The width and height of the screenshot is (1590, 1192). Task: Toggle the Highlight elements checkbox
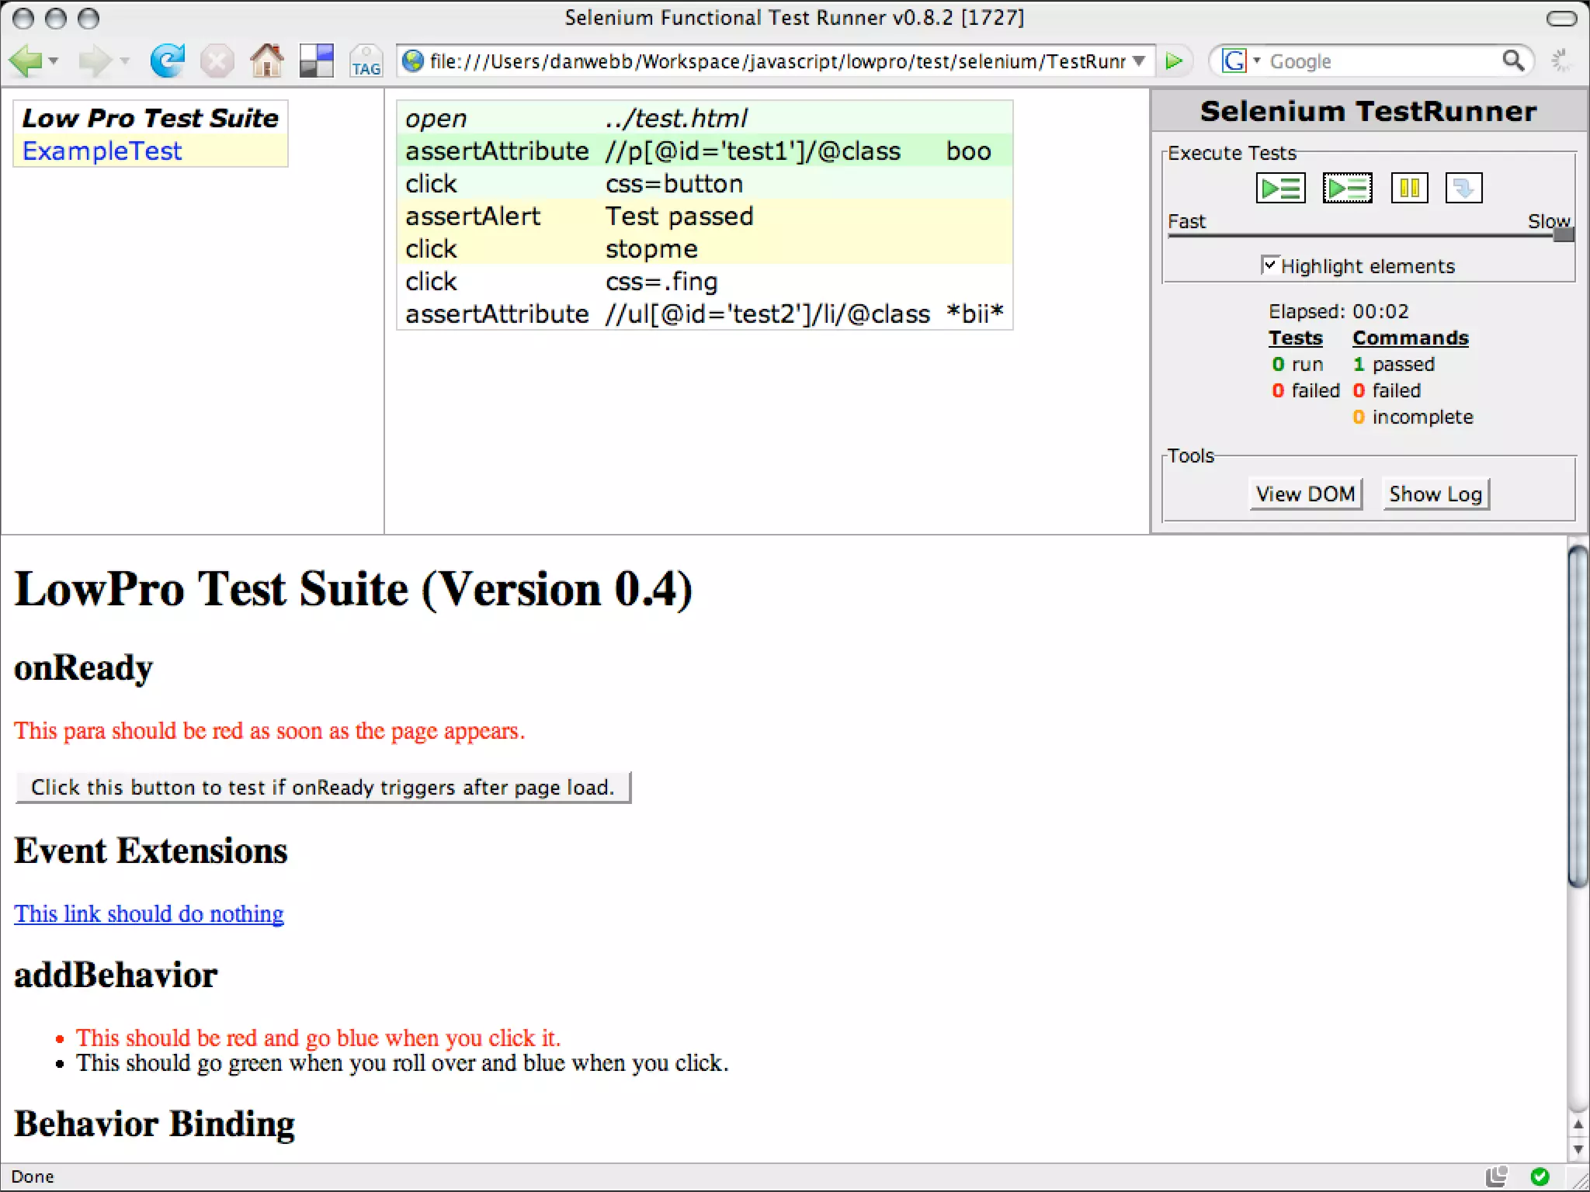pyautogui.click(x=1269, y=265)
